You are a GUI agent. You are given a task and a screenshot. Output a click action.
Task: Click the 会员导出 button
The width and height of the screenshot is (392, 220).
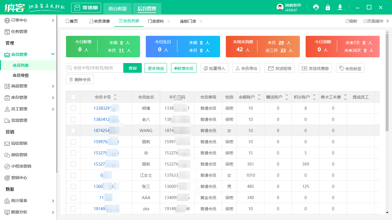tap(246, 68)
